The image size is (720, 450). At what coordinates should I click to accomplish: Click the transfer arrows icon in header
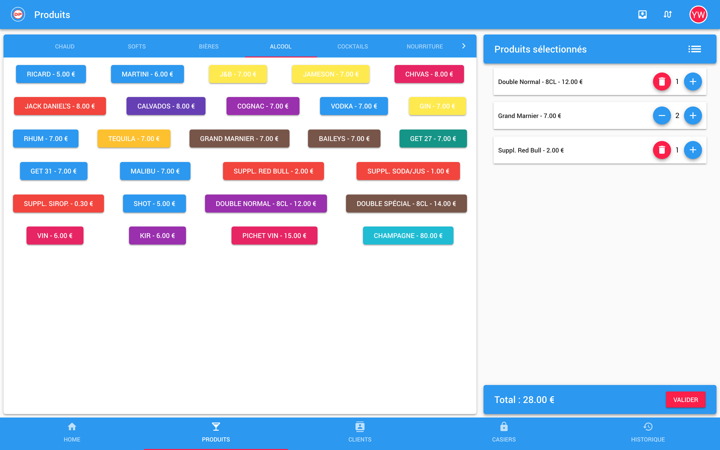(667, 14)
